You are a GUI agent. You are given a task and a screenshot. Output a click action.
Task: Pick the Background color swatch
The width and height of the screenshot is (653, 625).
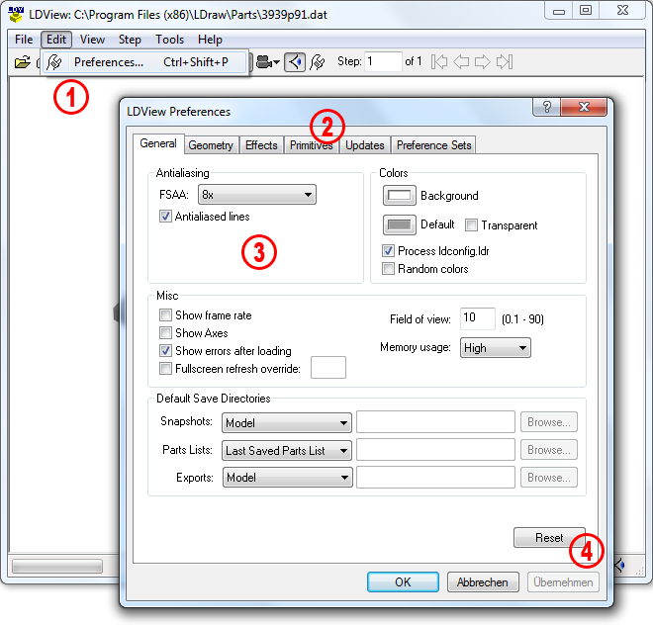(x=400, y=195)
